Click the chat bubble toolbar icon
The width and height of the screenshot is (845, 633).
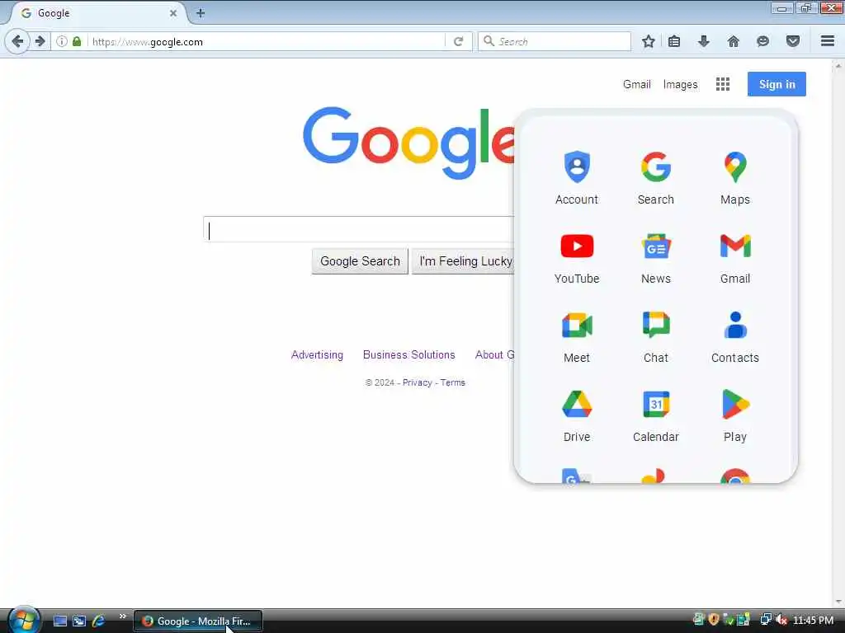pos(762,41)
